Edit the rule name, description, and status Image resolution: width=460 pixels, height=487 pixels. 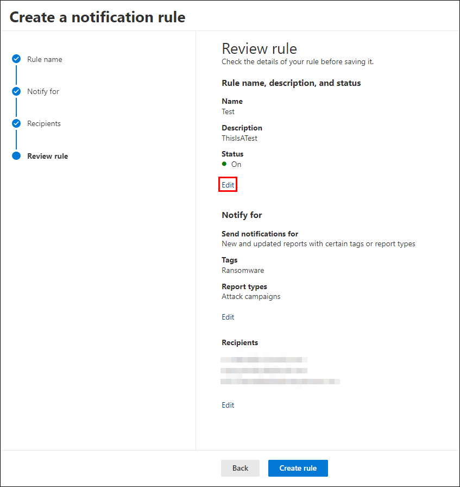228,185
